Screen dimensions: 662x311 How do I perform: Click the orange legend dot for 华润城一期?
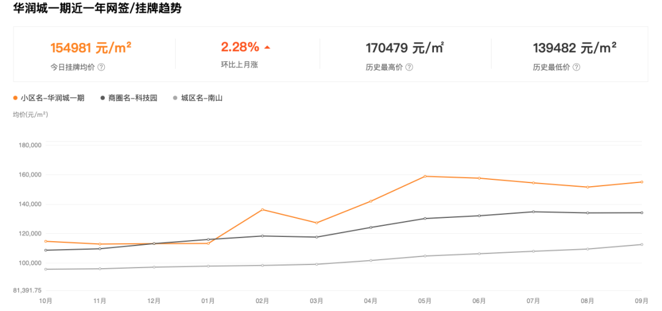click(x=16, y=98)
